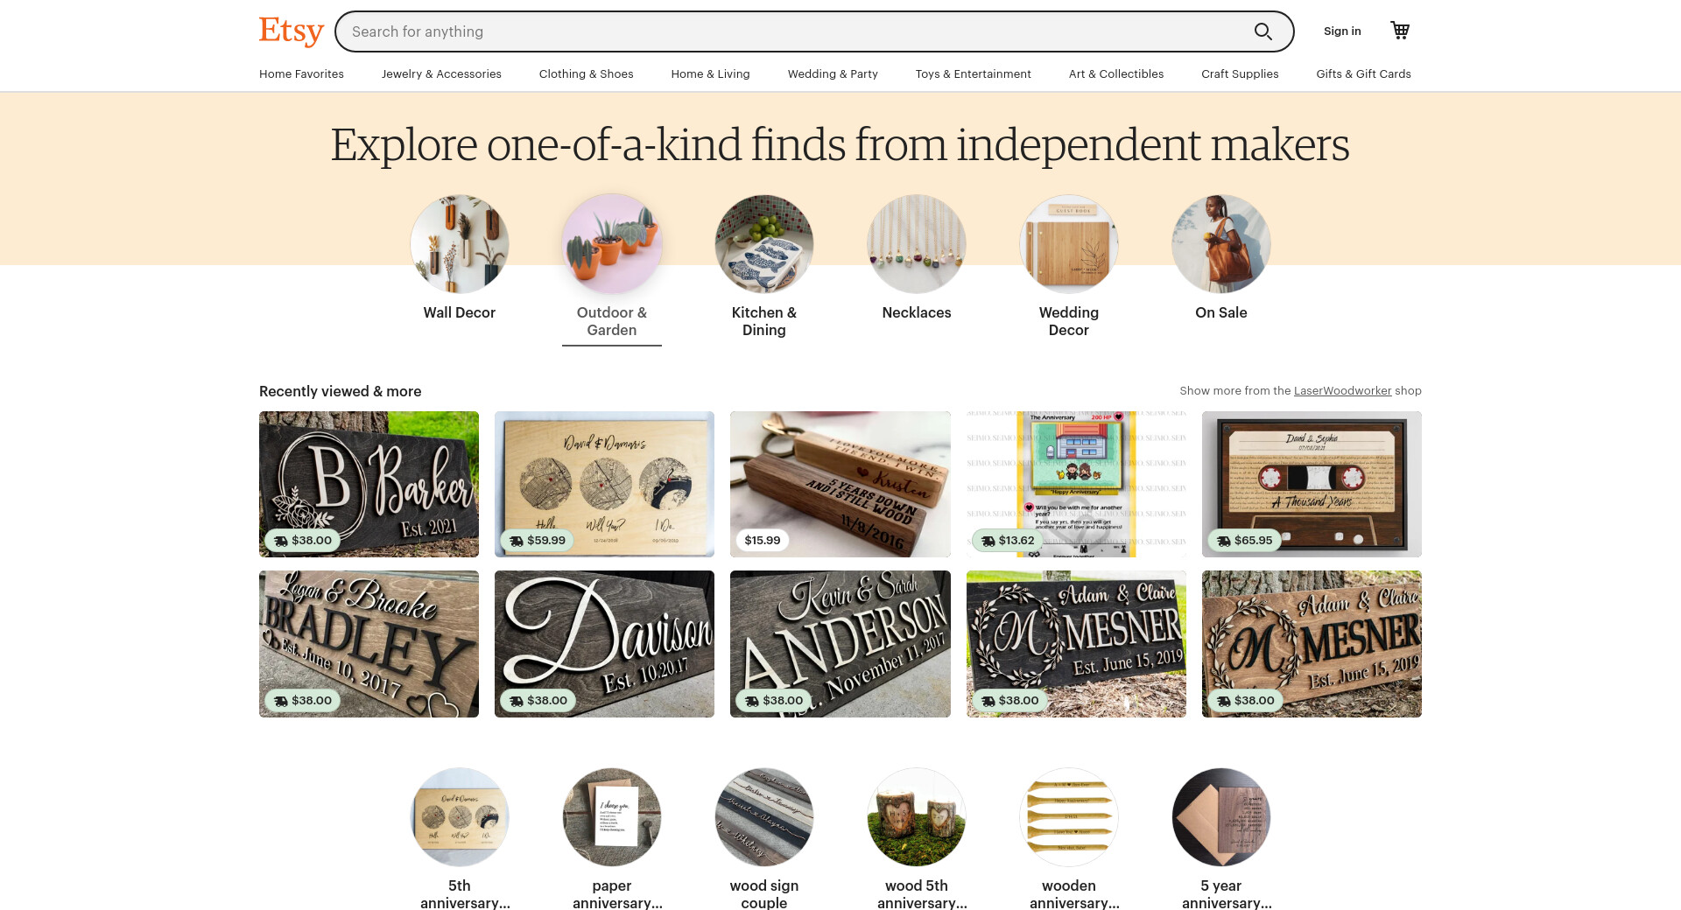
Task: Open the Wall Decor category circle
Action: (x=460, y=244)
